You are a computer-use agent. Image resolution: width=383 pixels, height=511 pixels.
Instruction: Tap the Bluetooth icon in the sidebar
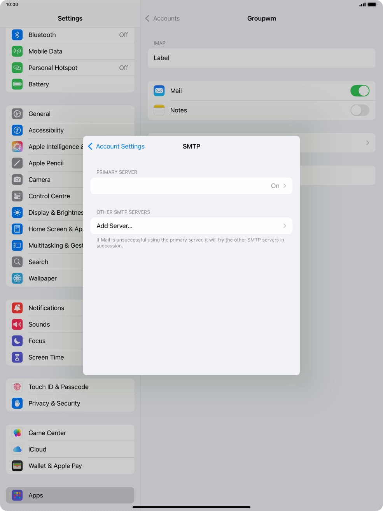pyautogui.click(x=17, y=35)
